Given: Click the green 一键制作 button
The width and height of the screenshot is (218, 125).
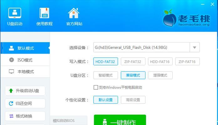Looking at the screenshot, I should (120, 120).
